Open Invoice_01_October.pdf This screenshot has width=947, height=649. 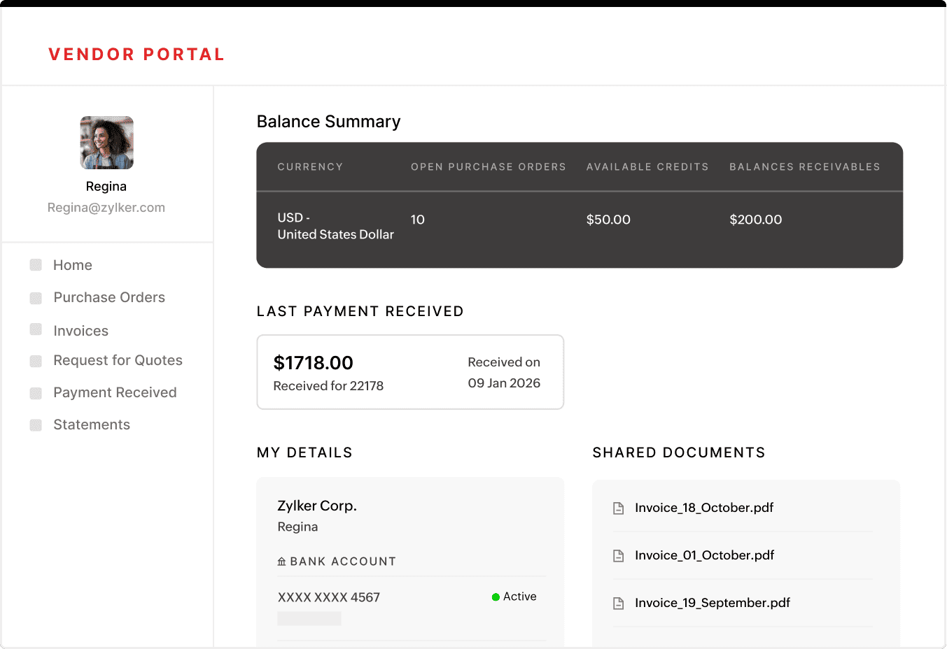point(703,555)
